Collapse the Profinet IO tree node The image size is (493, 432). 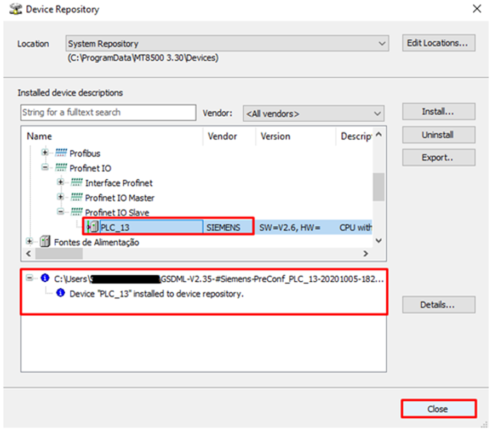45,168
